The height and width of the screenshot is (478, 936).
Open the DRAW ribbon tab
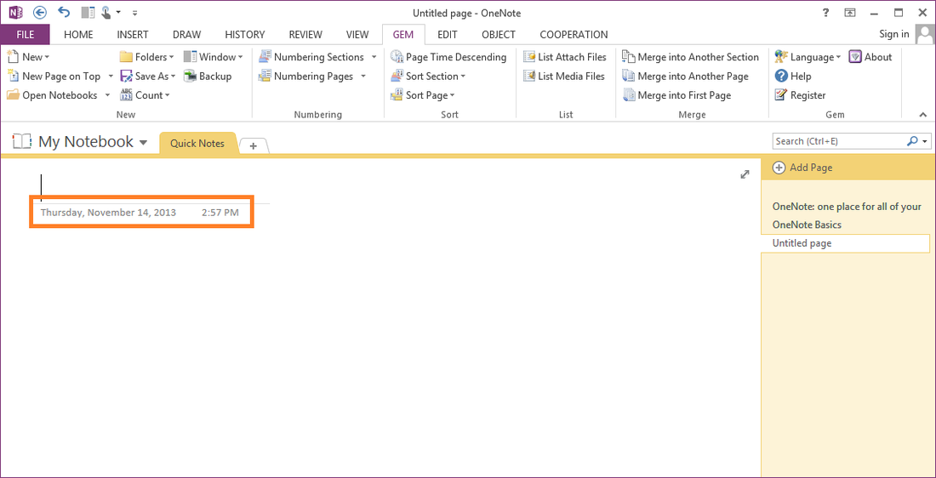point(187,35)
